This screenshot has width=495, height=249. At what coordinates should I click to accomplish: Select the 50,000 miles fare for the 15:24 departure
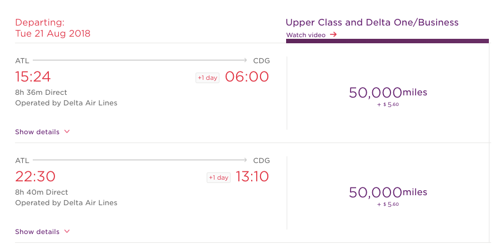click(x=388, y=93)
